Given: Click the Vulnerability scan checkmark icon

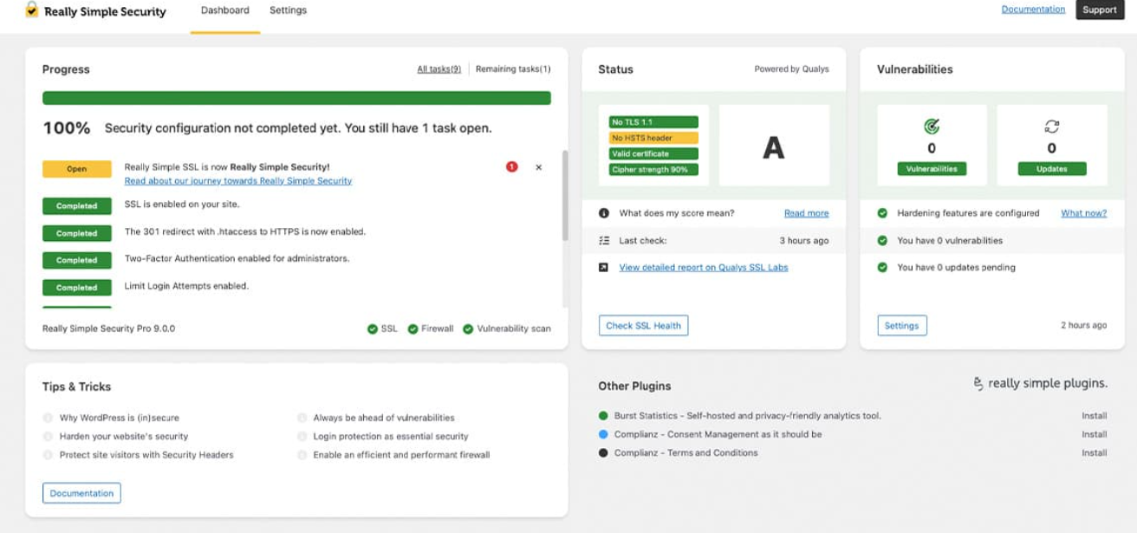Looking at the screenshot, I should pos(468,329).
